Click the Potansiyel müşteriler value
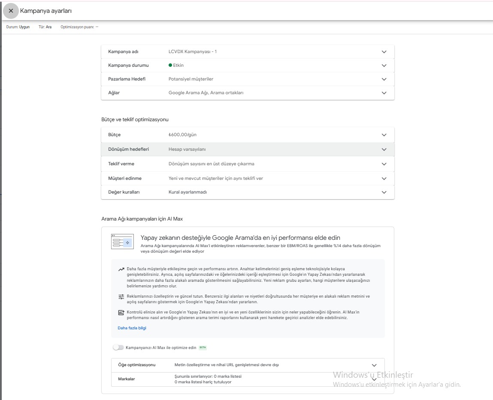493x400 pixels. [x=191, y=79]
